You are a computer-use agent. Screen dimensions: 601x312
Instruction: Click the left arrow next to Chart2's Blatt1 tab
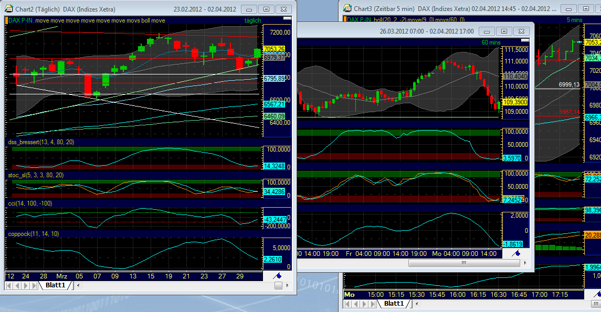pyautogui.click(x=78, y=286)
